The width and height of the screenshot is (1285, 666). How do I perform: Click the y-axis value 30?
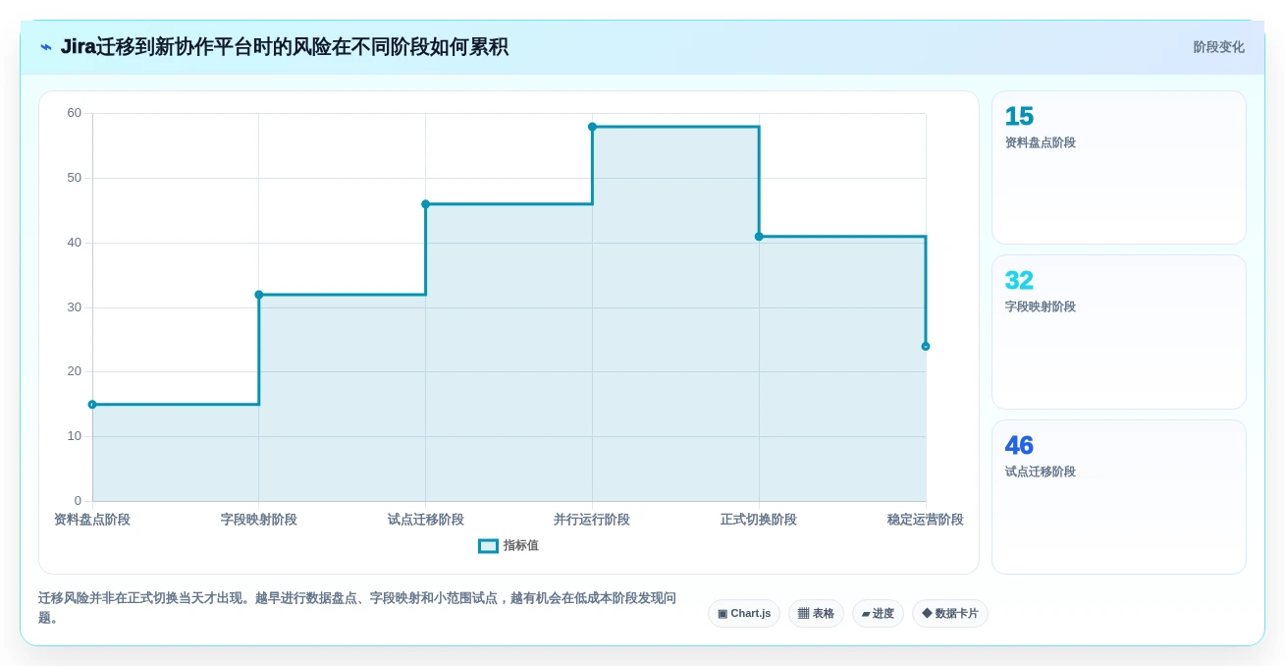75,307
